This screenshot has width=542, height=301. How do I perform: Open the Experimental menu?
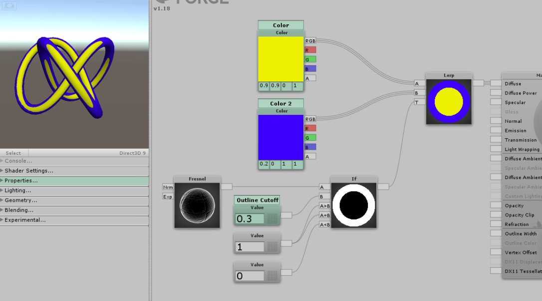click(x=31, y=220)
